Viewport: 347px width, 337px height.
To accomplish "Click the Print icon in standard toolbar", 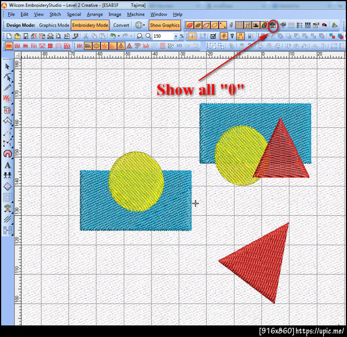I will click(x=50, y=36).
